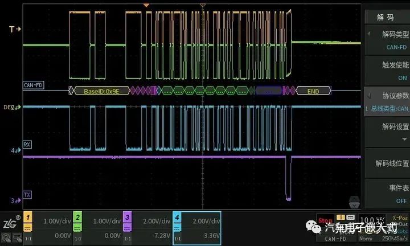The image size is (410, 246).
Task: Click channel 4 offset -3.36V
Action: point(211,236)
